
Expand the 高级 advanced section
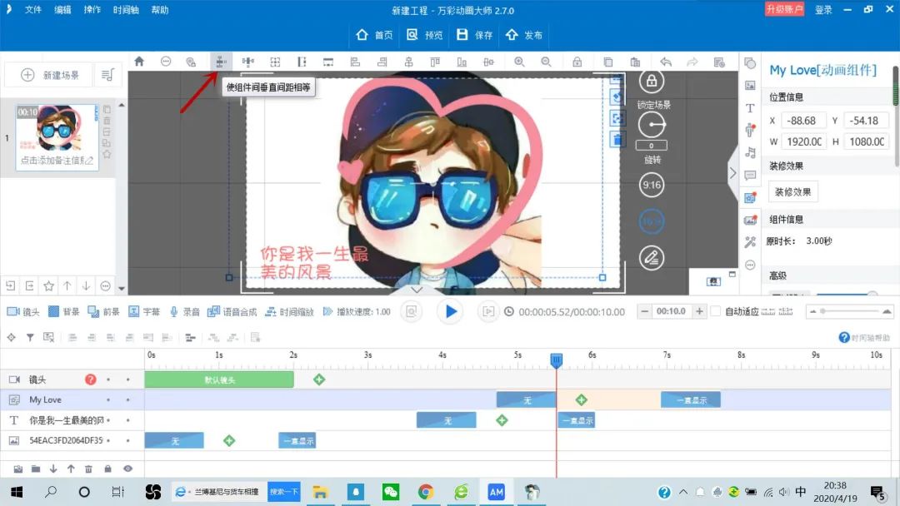tap(779, 275)
